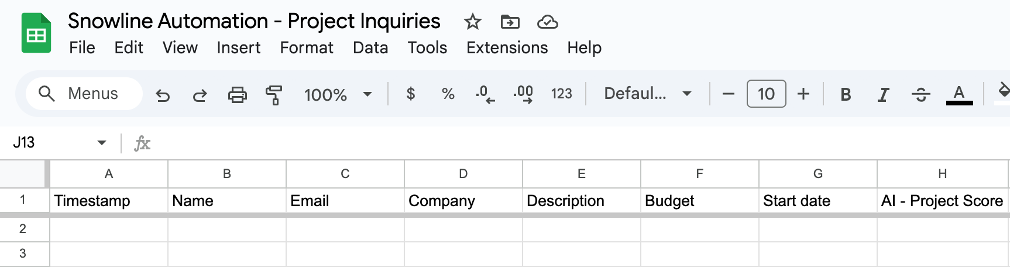The height and width of the screenshot is (267, 1010).
Task: Open the Edit menu
Action: [x=129, y=47]
